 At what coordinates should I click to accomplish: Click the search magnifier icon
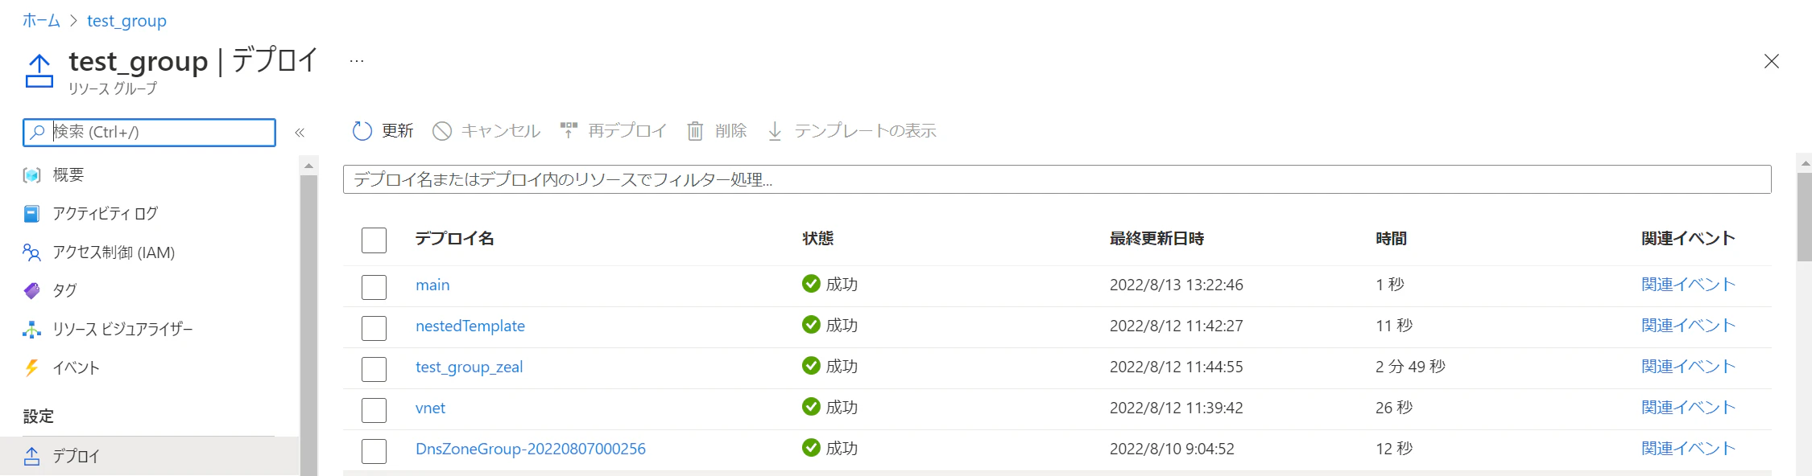[x=37, y=132]
